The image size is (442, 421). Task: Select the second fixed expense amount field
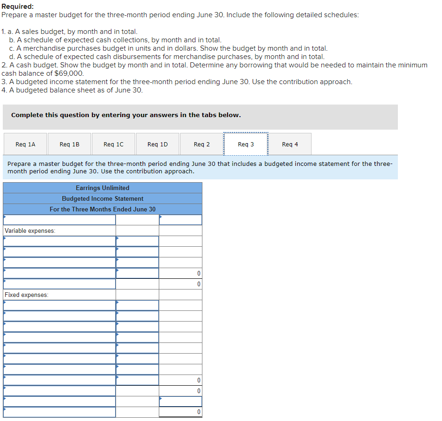[137, 316]
